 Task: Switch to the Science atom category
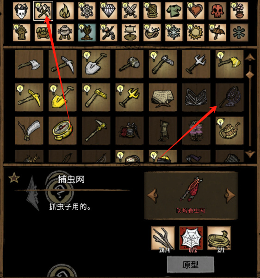87,11
